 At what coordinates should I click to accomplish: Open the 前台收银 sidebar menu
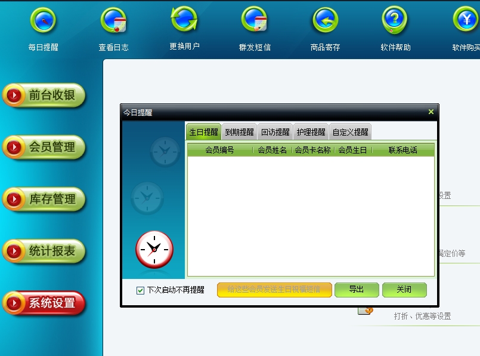point(44,96)
